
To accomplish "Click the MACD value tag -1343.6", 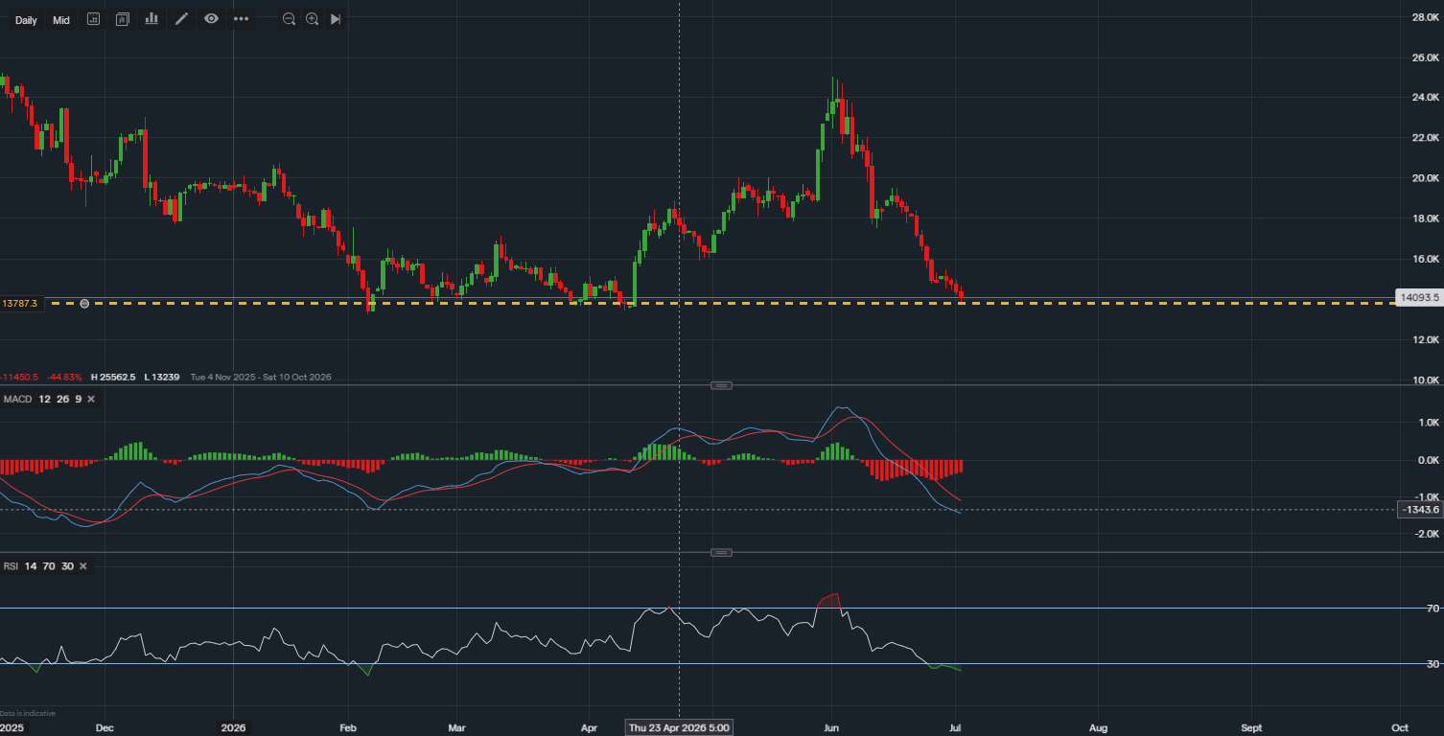I will [1421, 510].
